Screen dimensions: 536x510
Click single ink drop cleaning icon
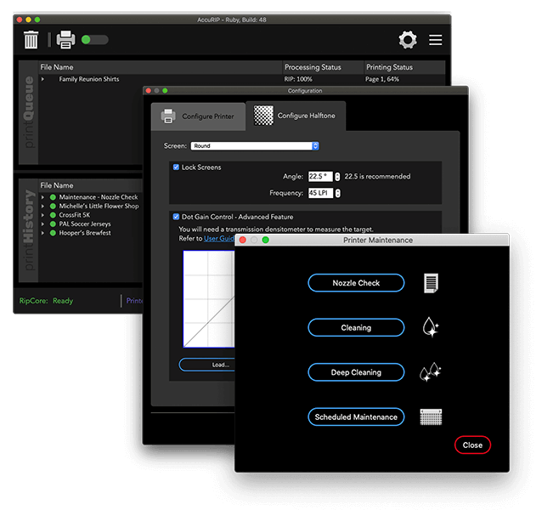(x=431, y=327)
